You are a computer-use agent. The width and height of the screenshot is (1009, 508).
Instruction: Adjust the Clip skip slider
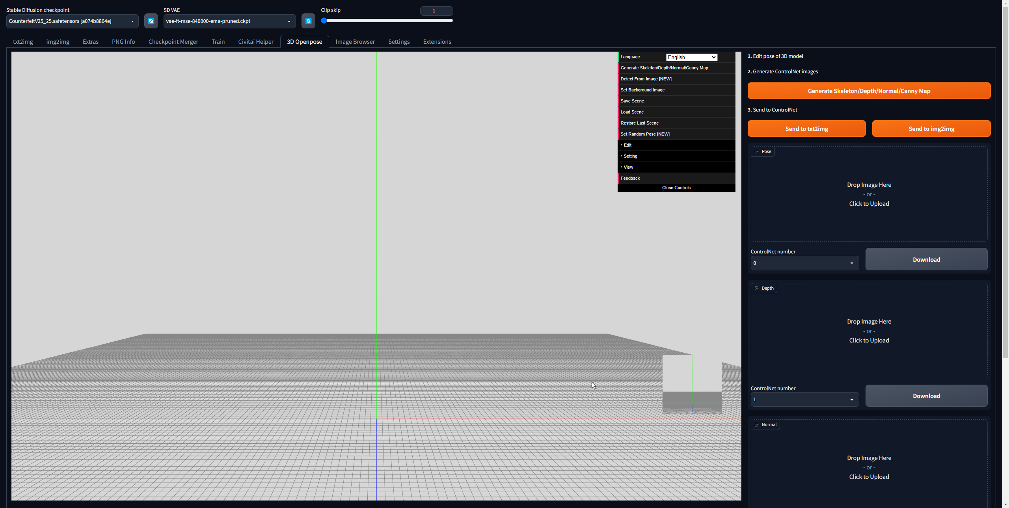click(x=324, y=20)
